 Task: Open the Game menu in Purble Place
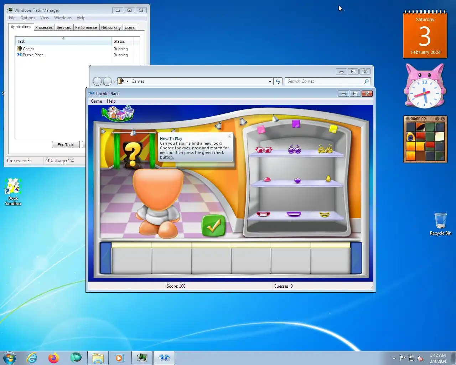pos(96,101)
